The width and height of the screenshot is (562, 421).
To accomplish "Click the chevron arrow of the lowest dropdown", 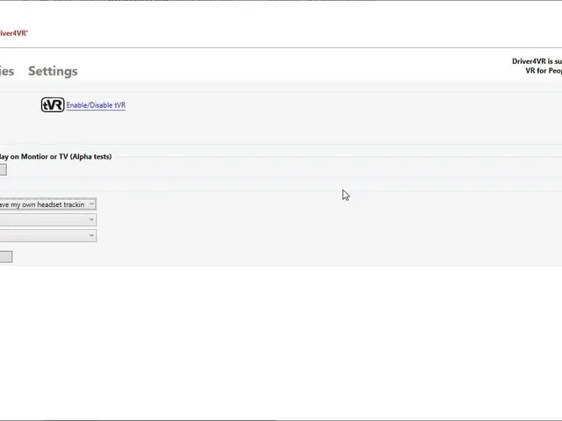I will coord(91,235).
